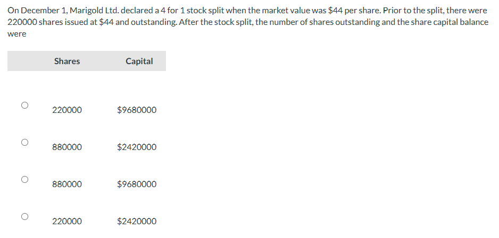Click the 880000 value in the second answer row

point(67,147)
